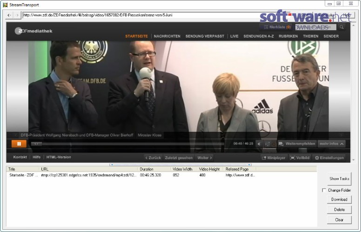The width and height of the screenshot is (361, 232).
Task: Open LIVE section
Action: (x=234, y=36)
